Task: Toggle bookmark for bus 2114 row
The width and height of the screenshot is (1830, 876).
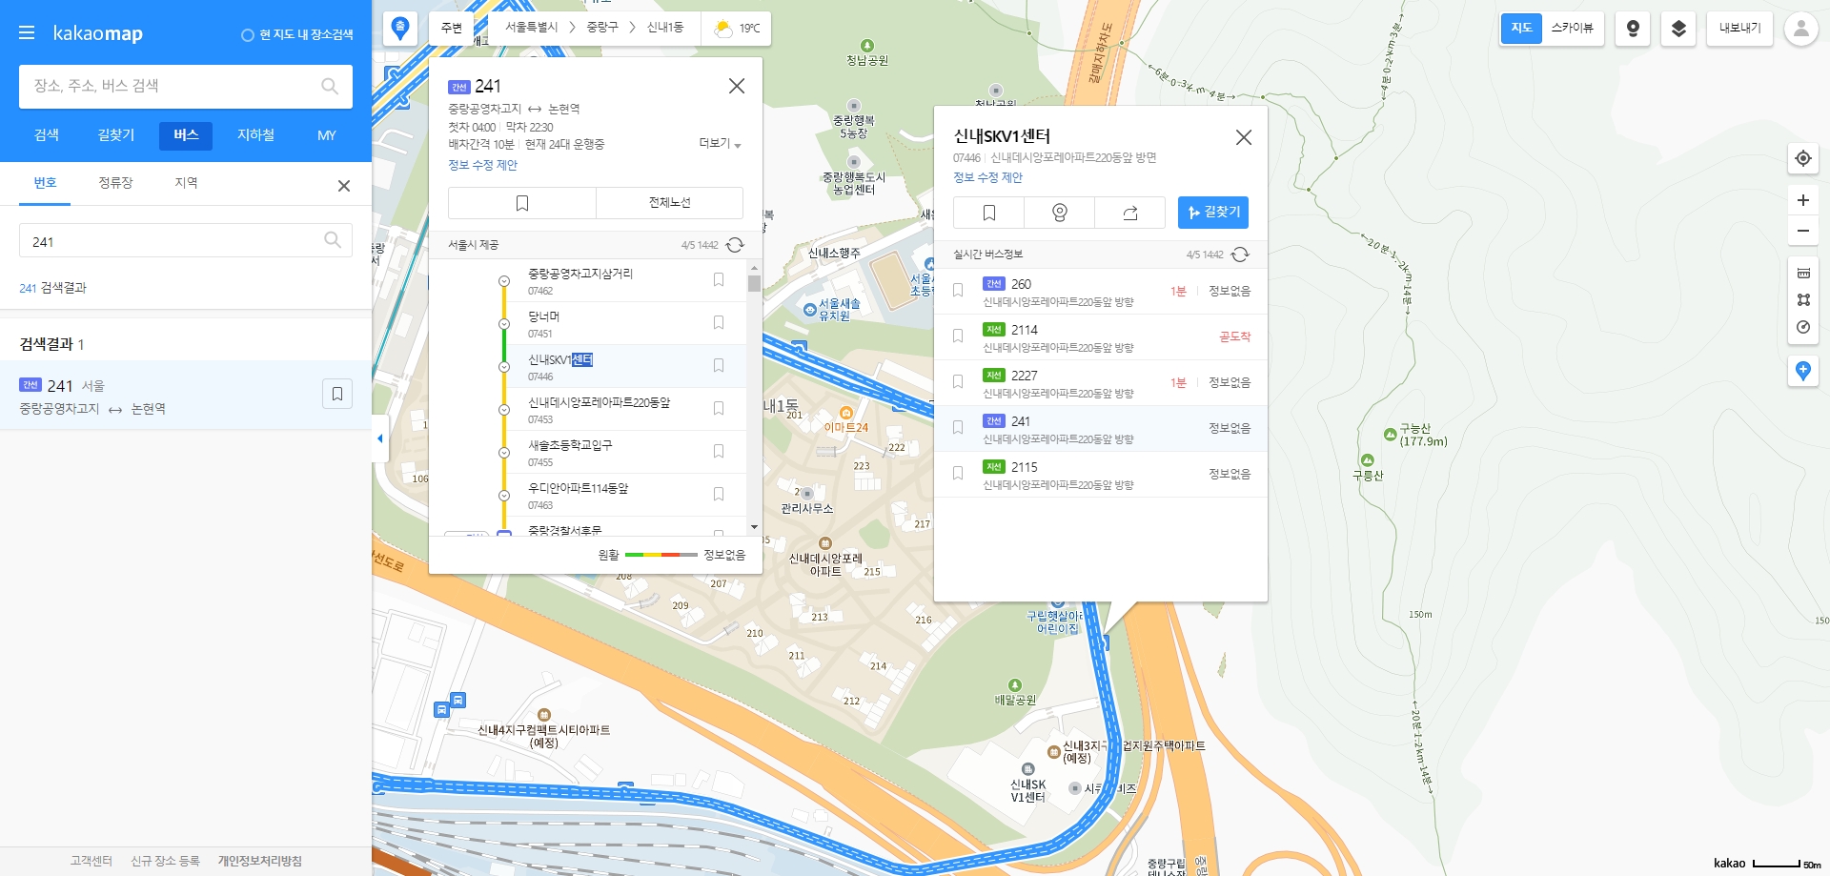Action: (x=958, y=336)
